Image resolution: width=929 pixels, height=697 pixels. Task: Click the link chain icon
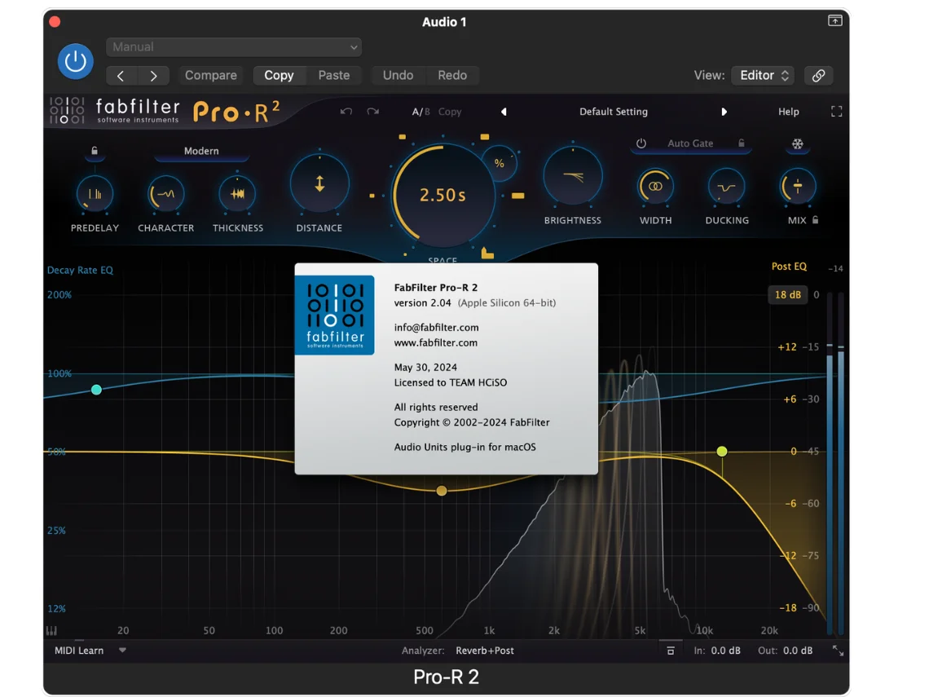(818, 76)
